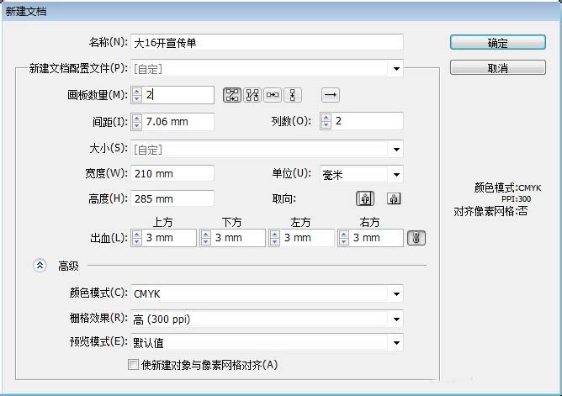Select portrait orientation icon
Viewport: 562px width, 396px height.
coord(365,198)
